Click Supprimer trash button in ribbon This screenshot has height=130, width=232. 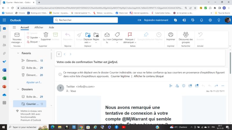click(46, 36)
